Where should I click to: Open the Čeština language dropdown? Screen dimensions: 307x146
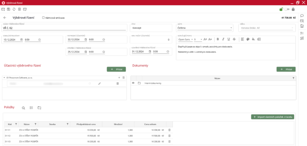[x=231, y=28]
